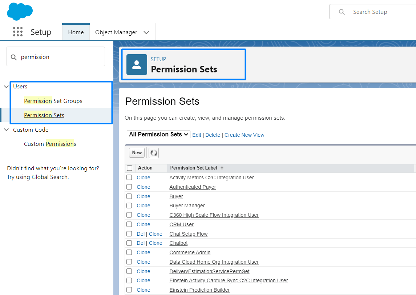
Task: Click the refresh icon beside New
Action: 153,152
